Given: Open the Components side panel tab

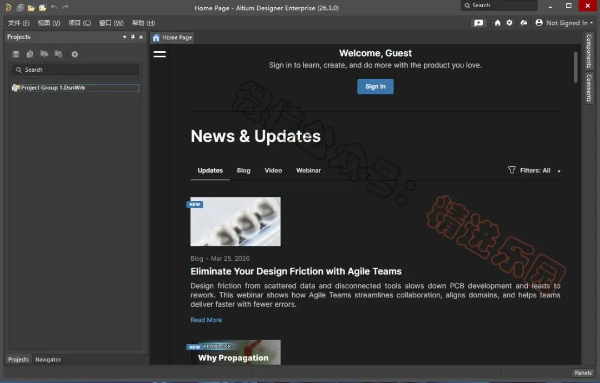Looking at the screenshot, I should [x=589, y=51].
